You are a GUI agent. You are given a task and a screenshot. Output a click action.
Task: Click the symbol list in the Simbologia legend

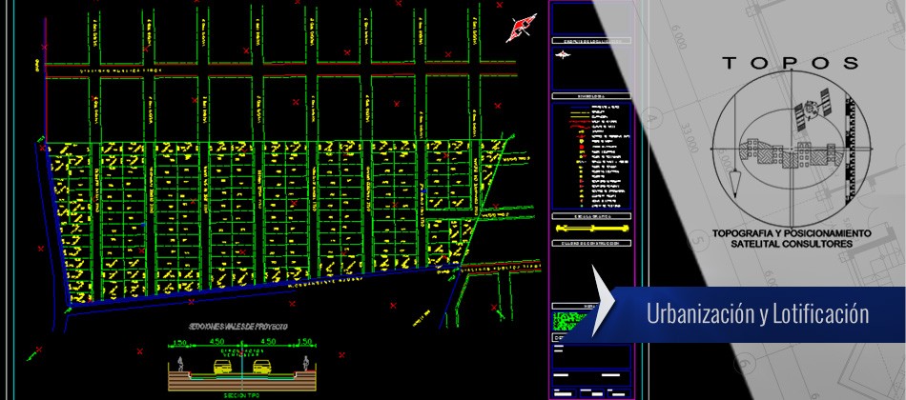590,157
